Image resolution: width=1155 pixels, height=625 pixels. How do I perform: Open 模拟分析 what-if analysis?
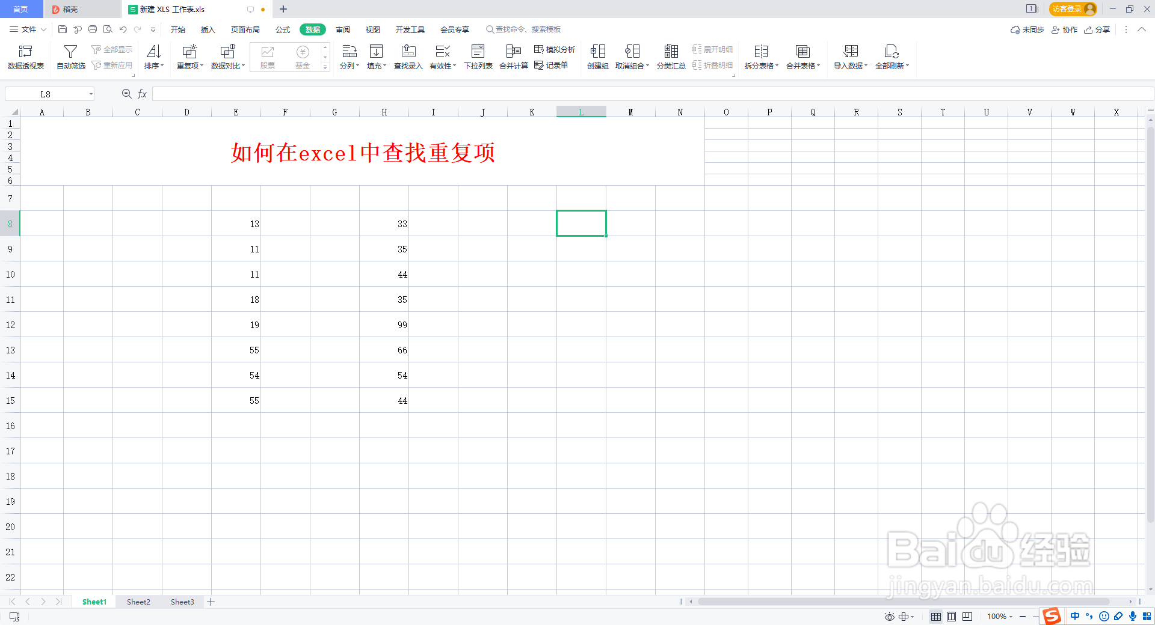tap(555, 49)
